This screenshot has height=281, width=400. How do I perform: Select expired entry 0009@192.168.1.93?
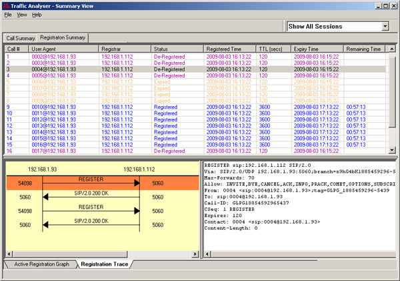[195, 101]
